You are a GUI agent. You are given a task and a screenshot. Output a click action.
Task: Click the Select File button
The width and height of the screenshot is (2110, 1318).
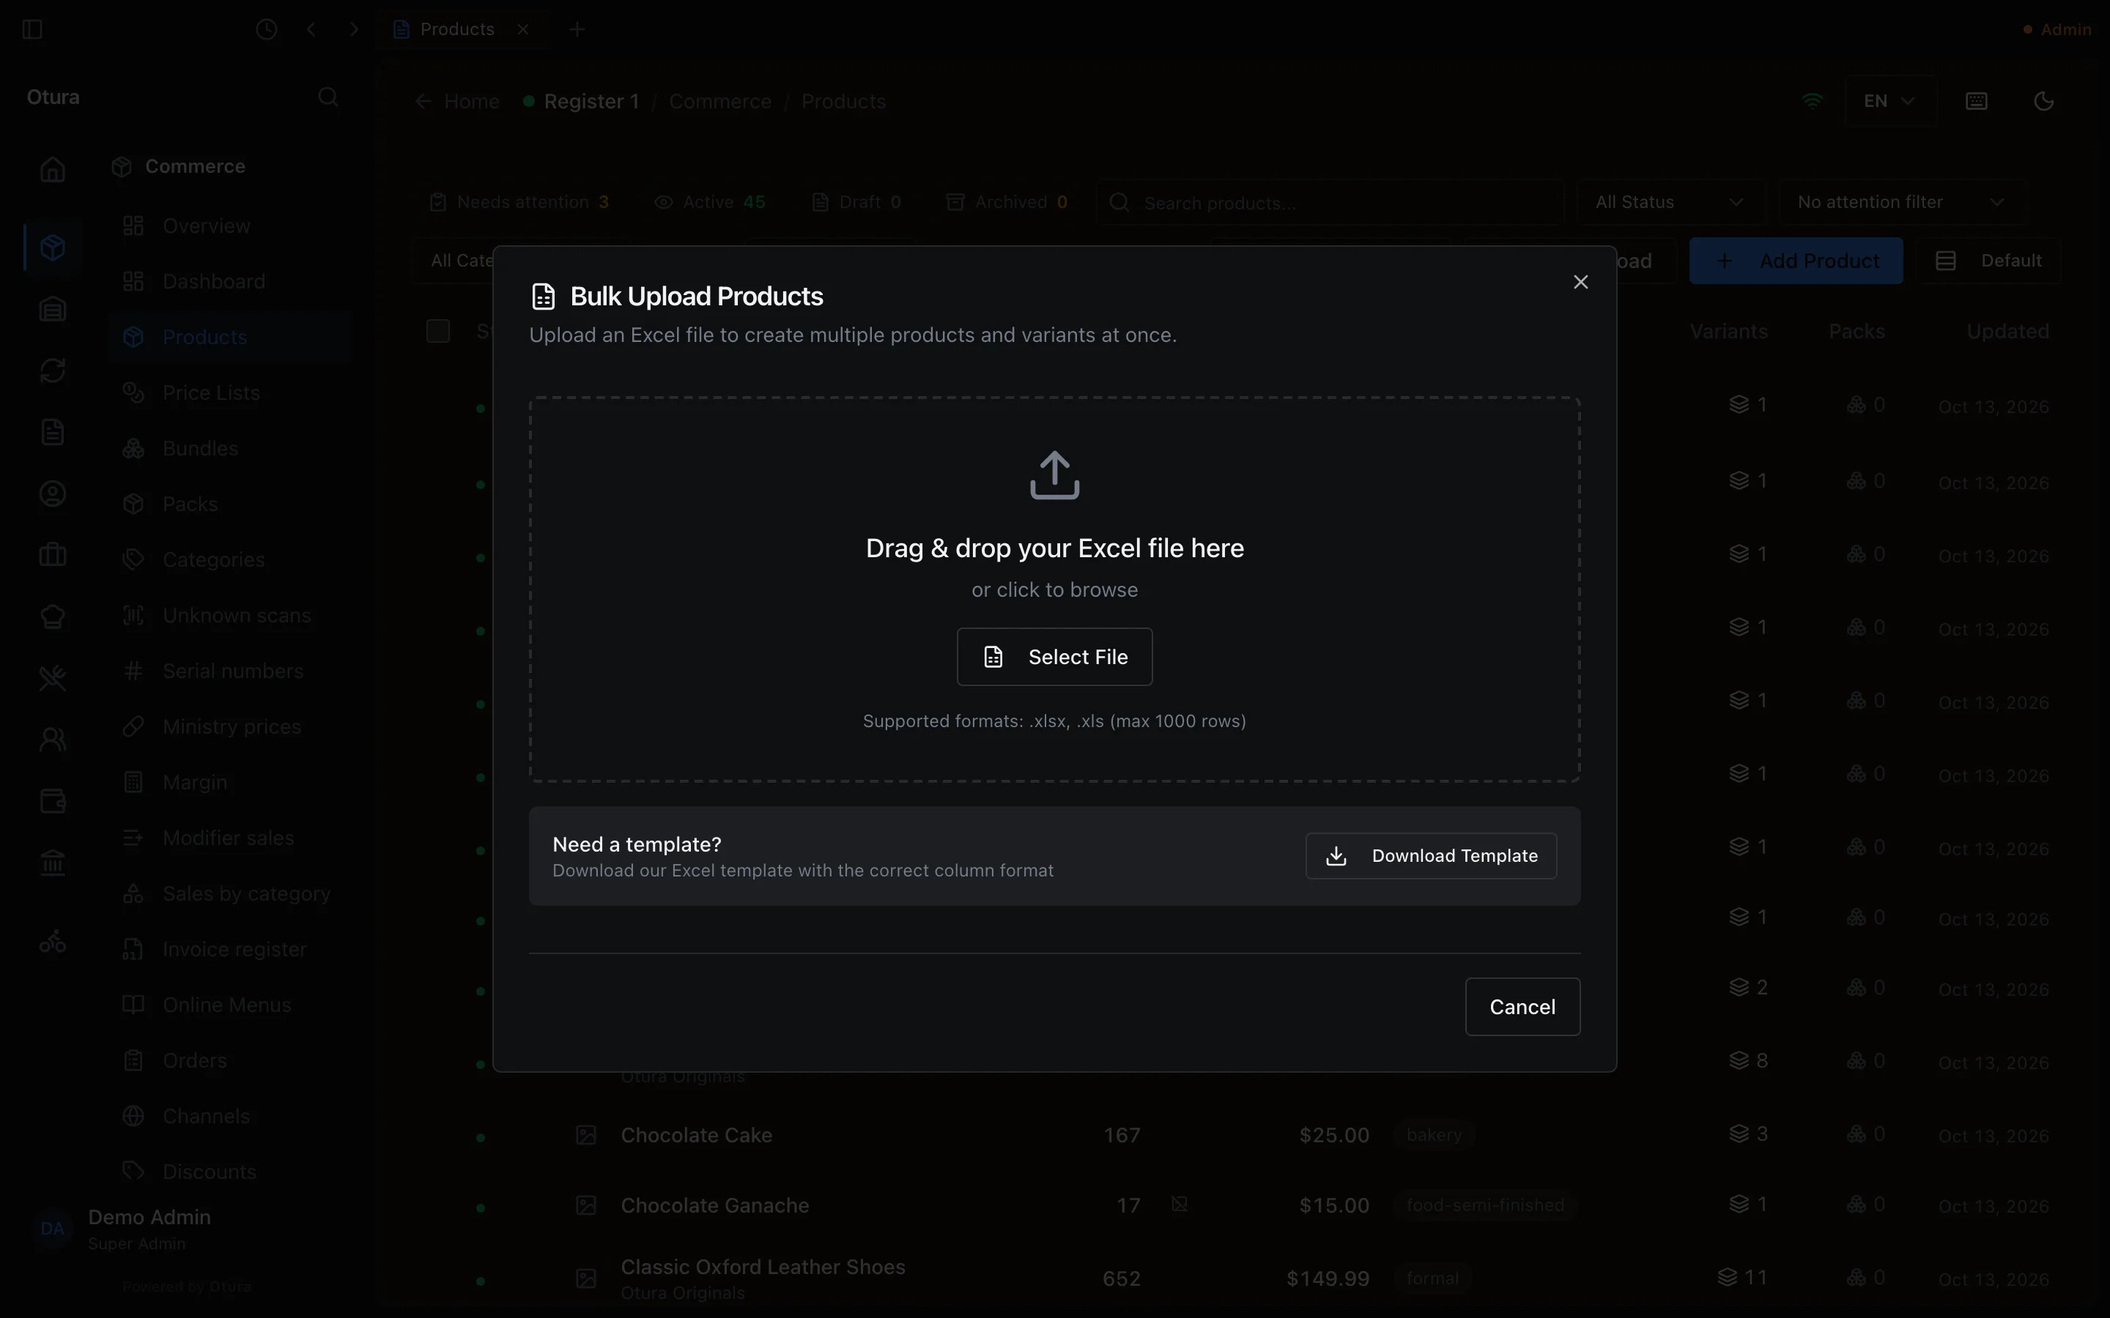pyautogui.click(x=1054, y=656)
